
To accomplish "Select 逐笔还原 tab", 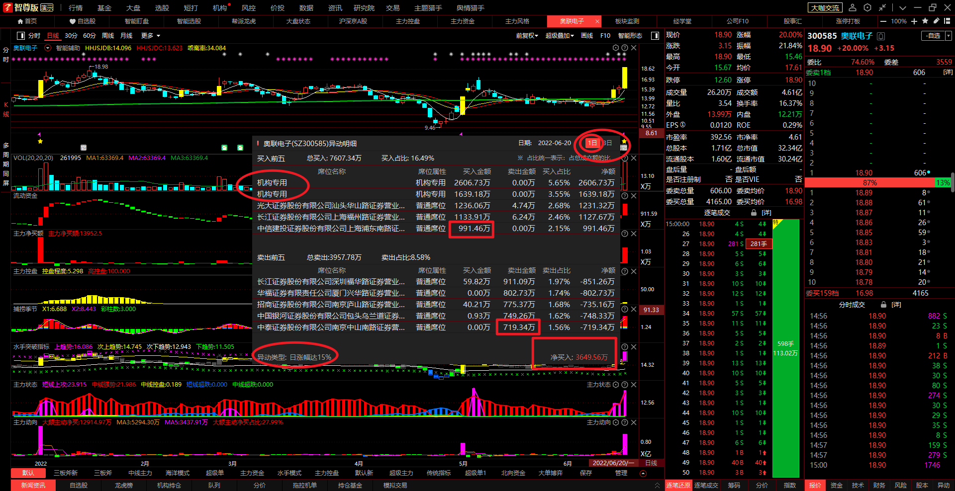I will (x=678, y=485).
